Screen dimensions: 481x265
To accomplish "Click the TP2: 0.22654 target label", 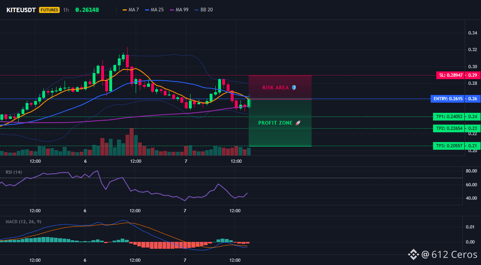I will [x=449, y=128].
